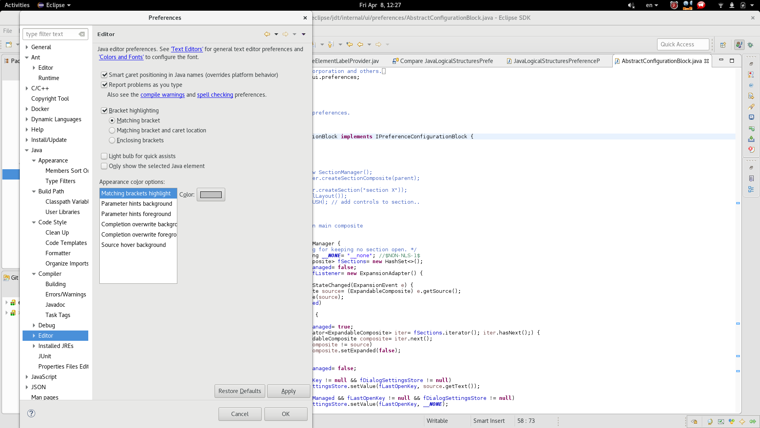
Task: Collapse the Code Style node
Action: tap(34, 222)
